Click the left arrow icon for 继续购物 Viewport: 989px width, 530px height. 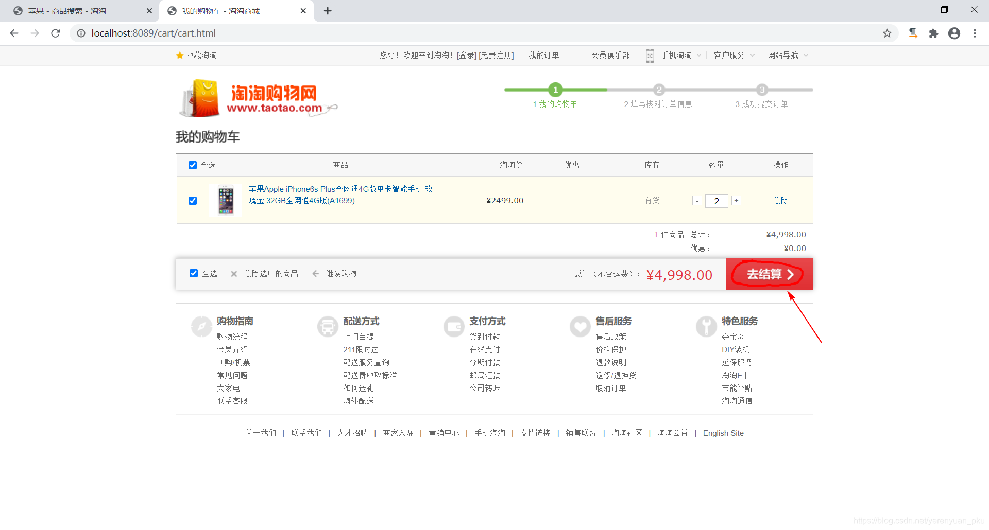[x=316, y=274]
